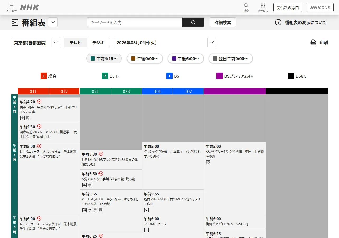Image resolution: width=339 pixels, height=238 pixels.
Task: Click the HDR badge under 空からクルージング特別編
Action: click(x=208, y=162)
